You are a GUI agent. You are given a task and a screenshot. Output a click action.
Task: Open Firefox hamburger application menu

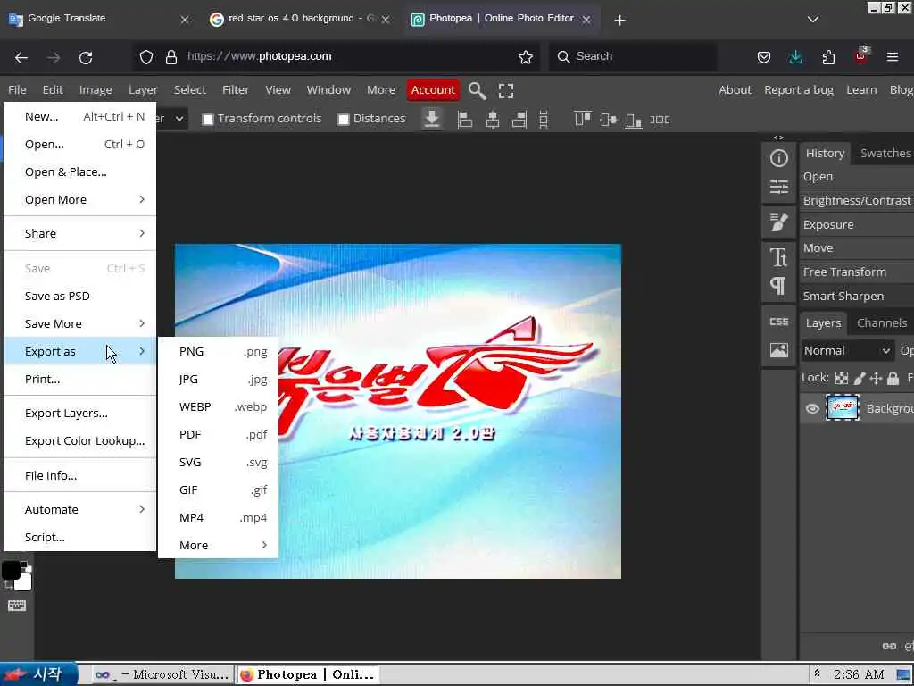click(893, 56)
